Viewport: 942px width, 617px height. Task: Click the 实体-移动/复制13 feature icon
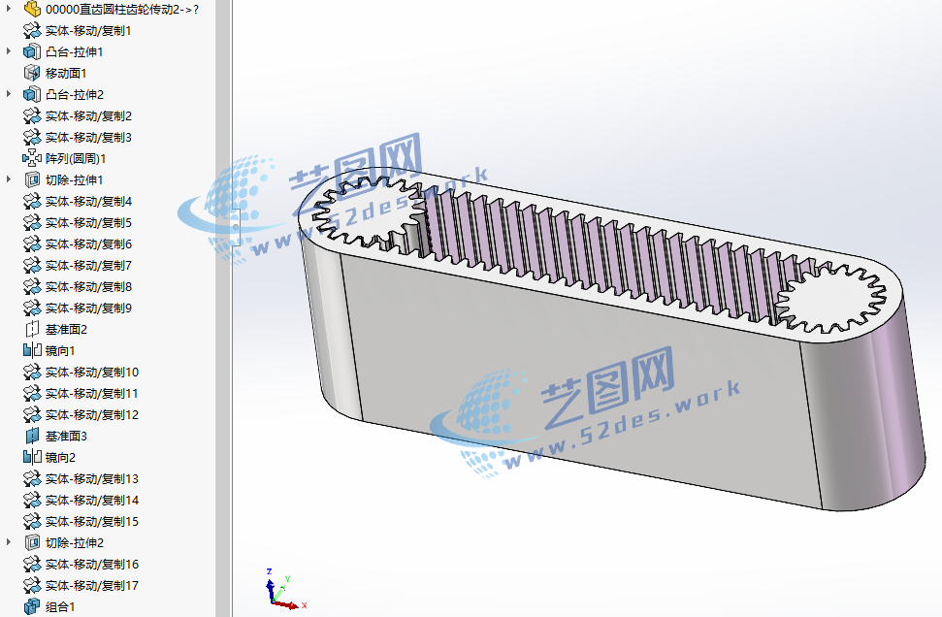[x=32, y=479]
